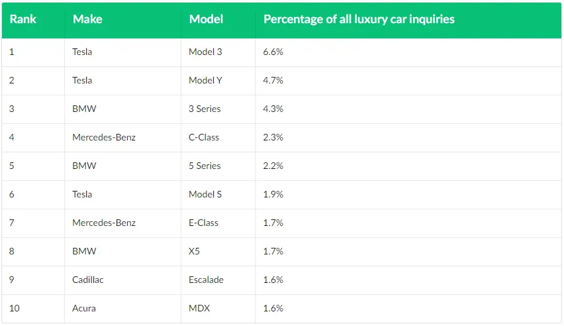Select the 4.7% percentage value
The width and height of the screenshot is (564, 326).
273,80
